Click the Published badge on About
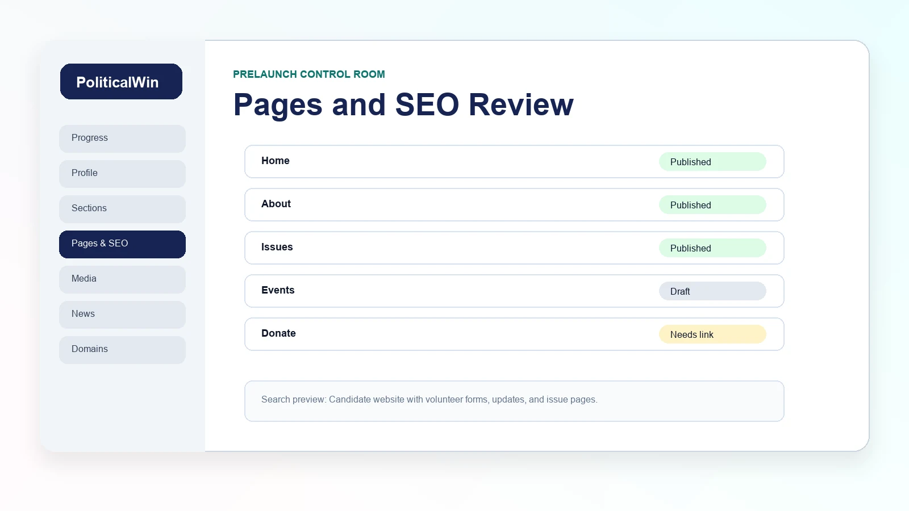 tap(712, 205)
